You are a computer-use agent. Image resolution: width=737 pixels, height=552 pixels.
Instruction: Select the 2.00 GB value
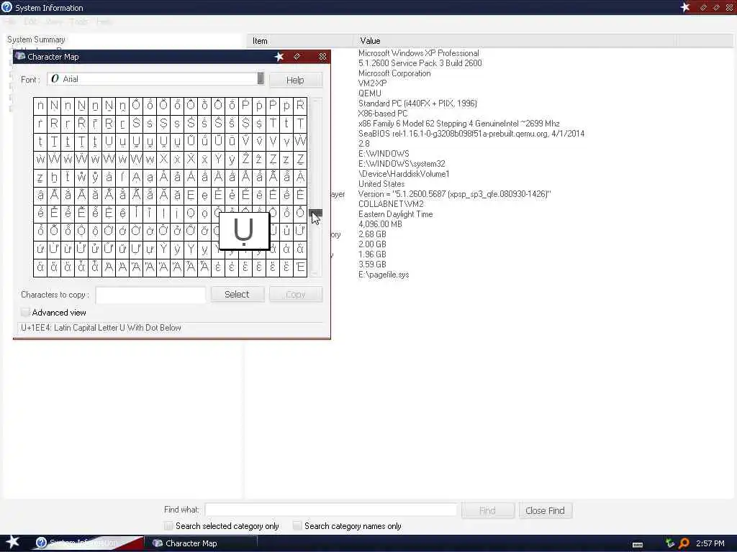[x=372, y=244]
